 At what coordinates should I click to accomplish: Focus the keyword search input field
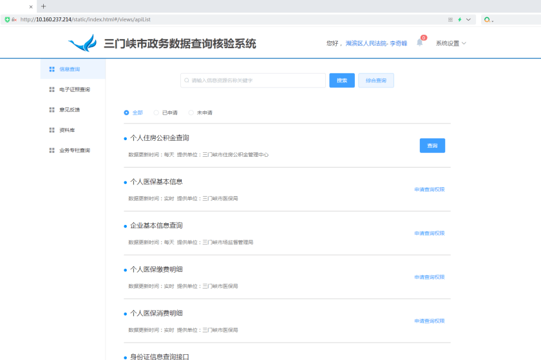[254, 80]
